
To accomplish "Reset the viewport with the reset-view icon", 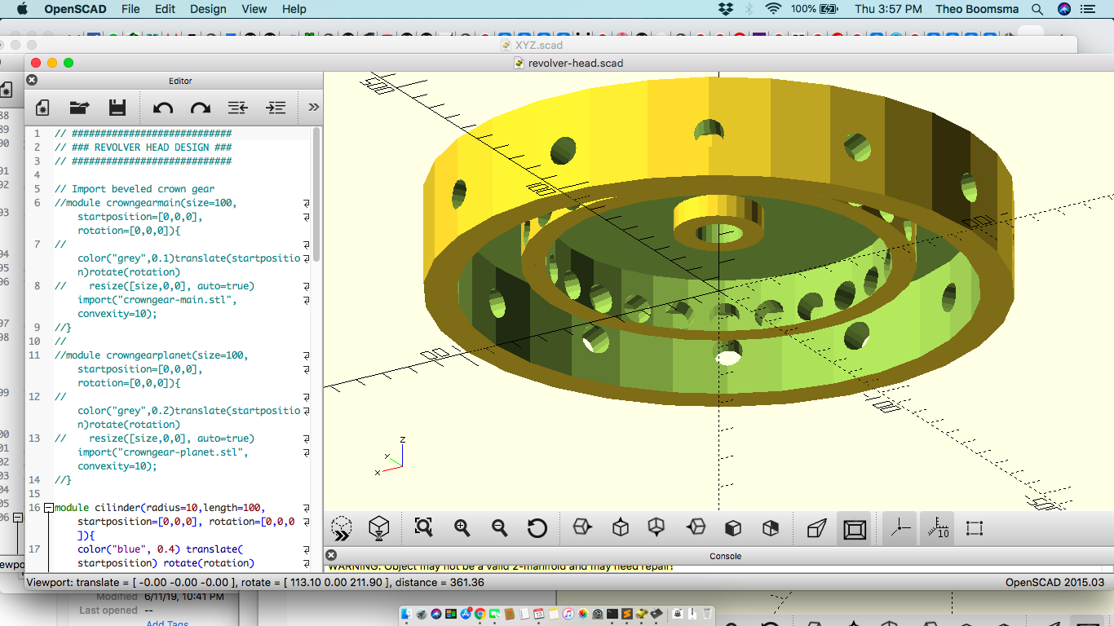I will pos(537,527).
